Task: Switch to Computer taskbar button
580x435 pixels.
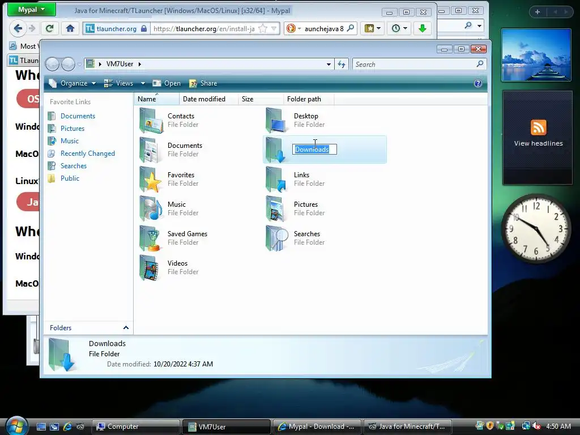Action: click(135, 427)
